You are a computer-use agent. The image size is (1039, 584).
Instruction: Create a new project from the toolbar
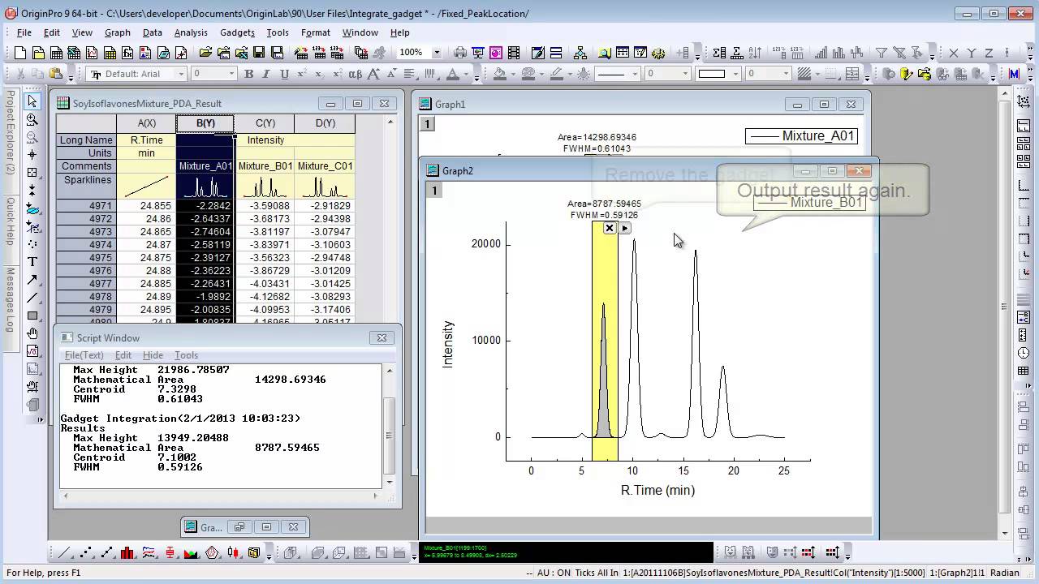point(19,53)
